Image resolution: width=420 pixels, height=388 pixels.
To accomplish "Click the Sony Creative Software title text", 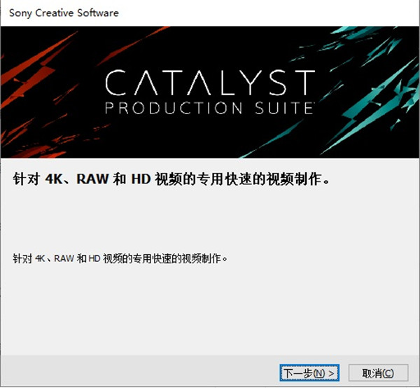I will (x=64, y=13).
